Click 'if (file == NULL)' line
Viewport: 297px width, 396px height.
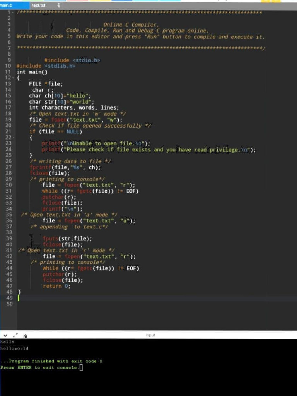pos(56,131)
